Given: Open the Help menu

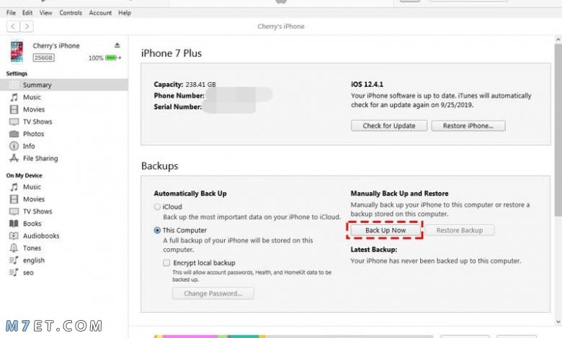Looking at the screenshot, I should (x=125, y=12).
